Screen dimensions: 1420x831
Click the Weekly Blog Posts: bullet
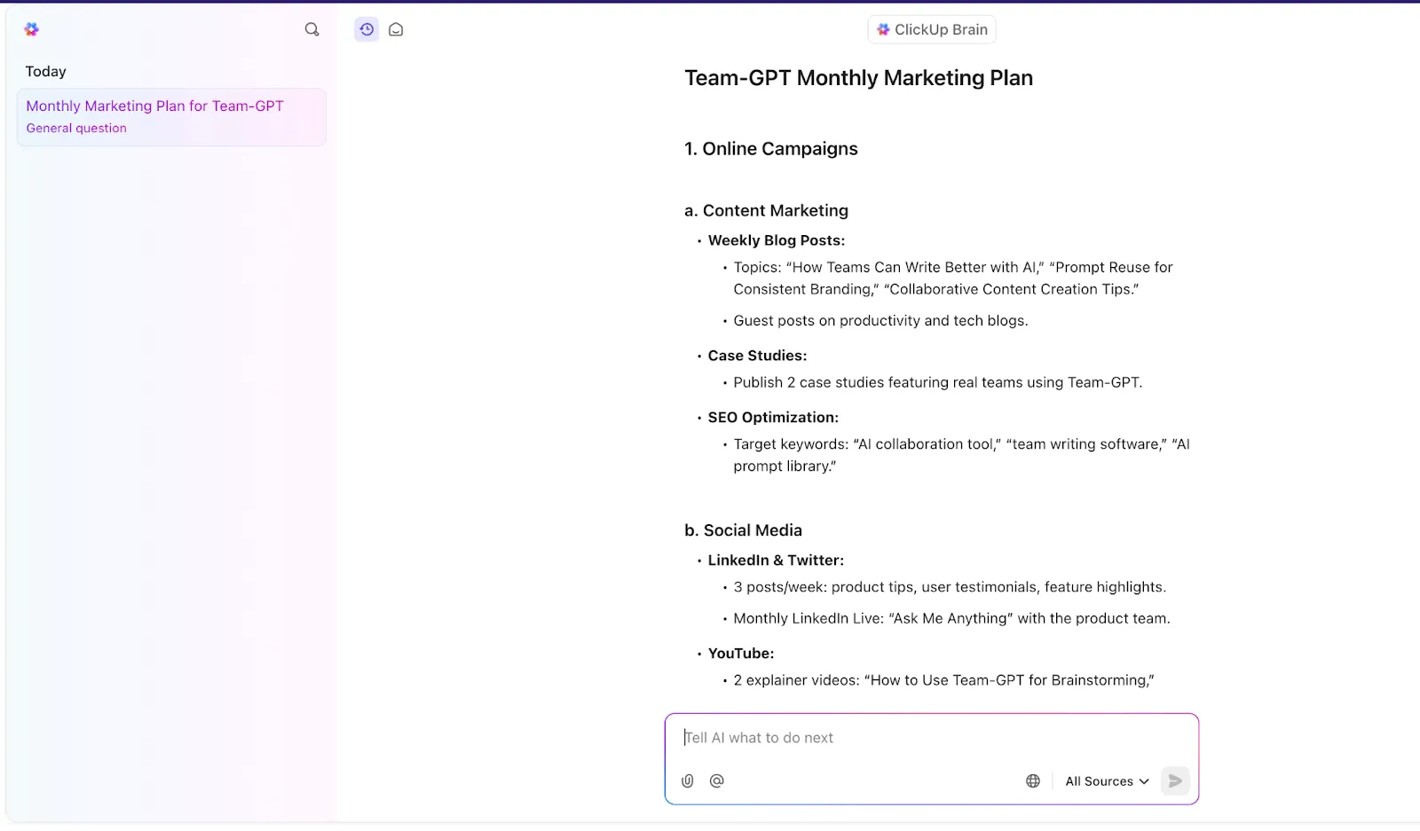[777, 240]
